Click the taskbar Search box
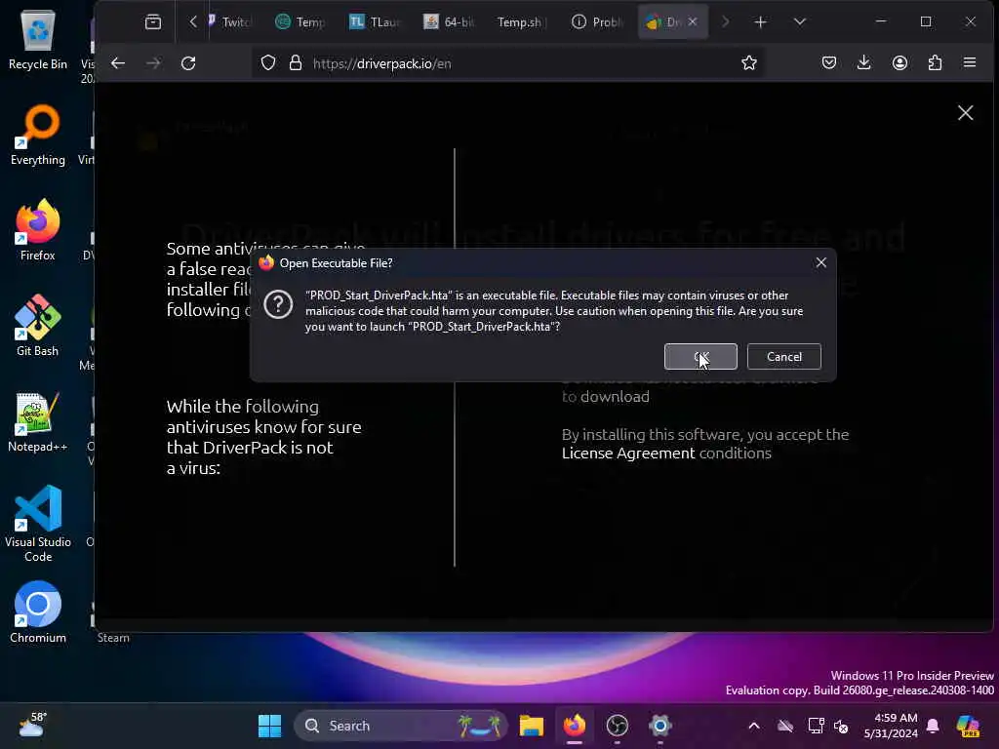 point(400,726)
